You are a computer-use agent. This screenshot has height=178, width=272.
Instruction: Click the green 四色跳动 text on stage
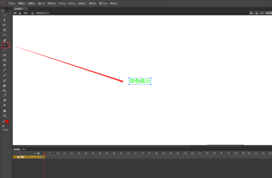click(x=140, y=81)
